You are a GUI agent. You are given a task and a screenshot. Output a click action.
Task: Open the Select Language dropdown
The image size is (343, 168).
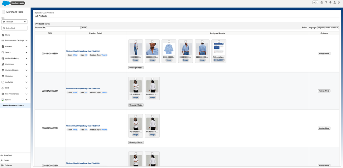tap(328, 27)
